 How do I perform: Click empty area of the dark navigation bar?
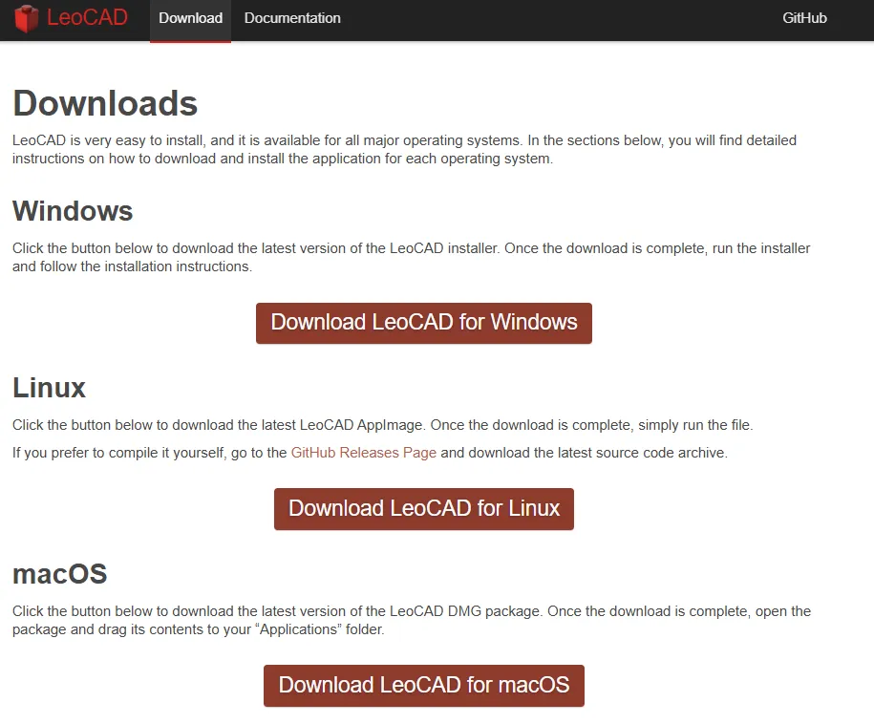554,19
